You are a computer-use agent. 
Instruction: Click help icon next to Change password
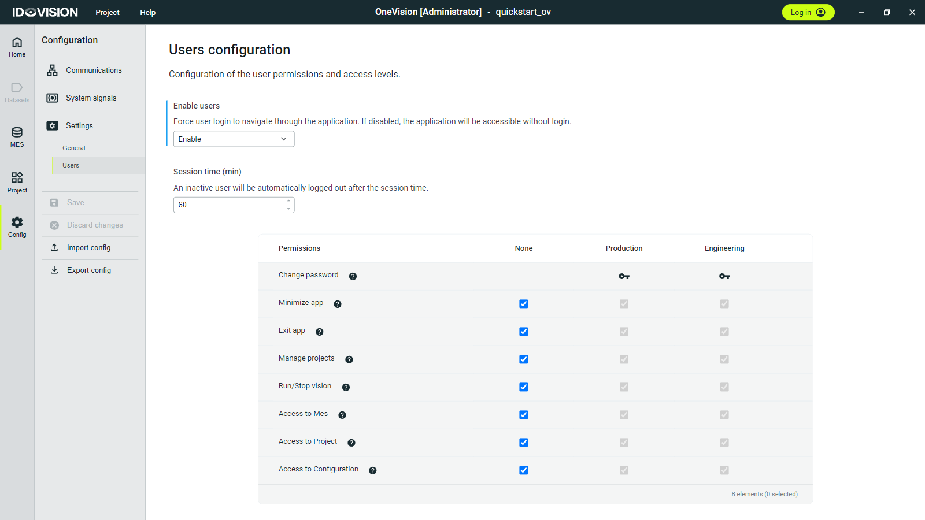[353, 276]
